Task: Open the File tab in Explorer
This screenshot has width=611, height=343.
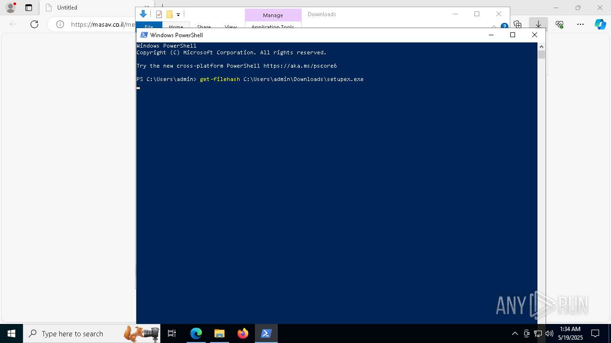Action: [149, 26]
